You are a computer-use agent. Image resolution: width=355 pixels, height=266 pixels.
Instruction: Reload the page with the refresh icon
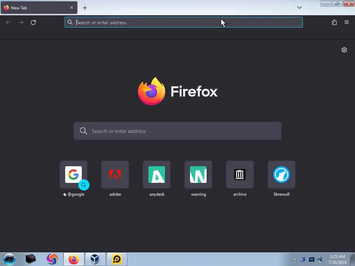click(x=33, y=23)
